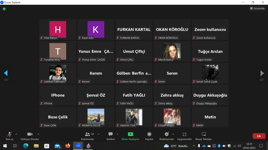This screenshot has height=150, width=268.
Task: Go to previous page with left arrow
Action: click(6, 73)
